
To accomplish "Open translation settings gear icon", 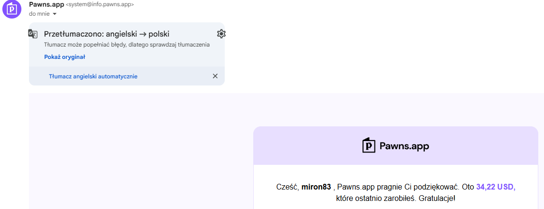I will [x=221, y=34].
